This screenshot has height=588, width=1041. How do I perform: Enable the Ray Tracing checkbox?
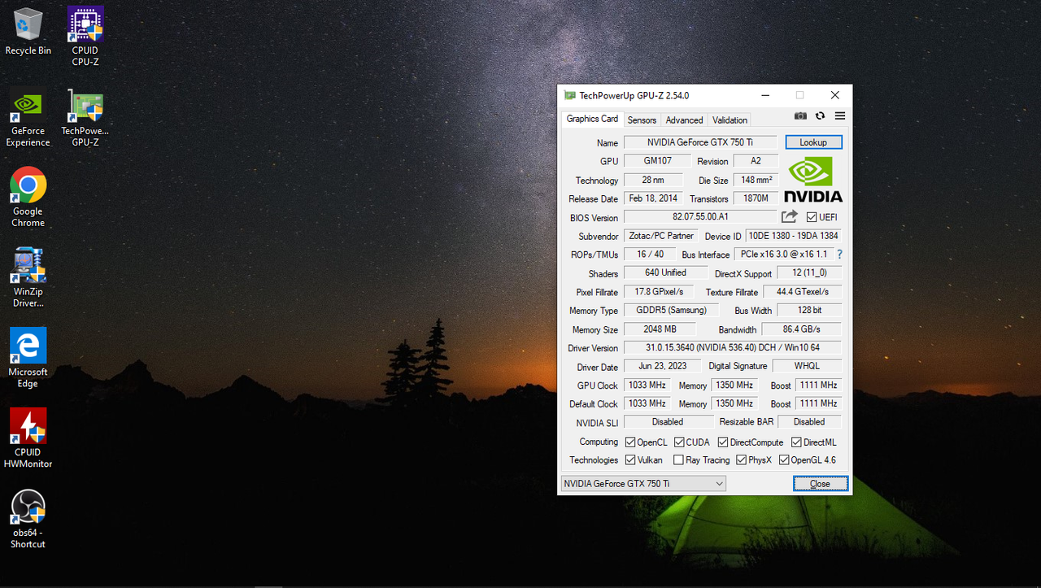point(678,460)
